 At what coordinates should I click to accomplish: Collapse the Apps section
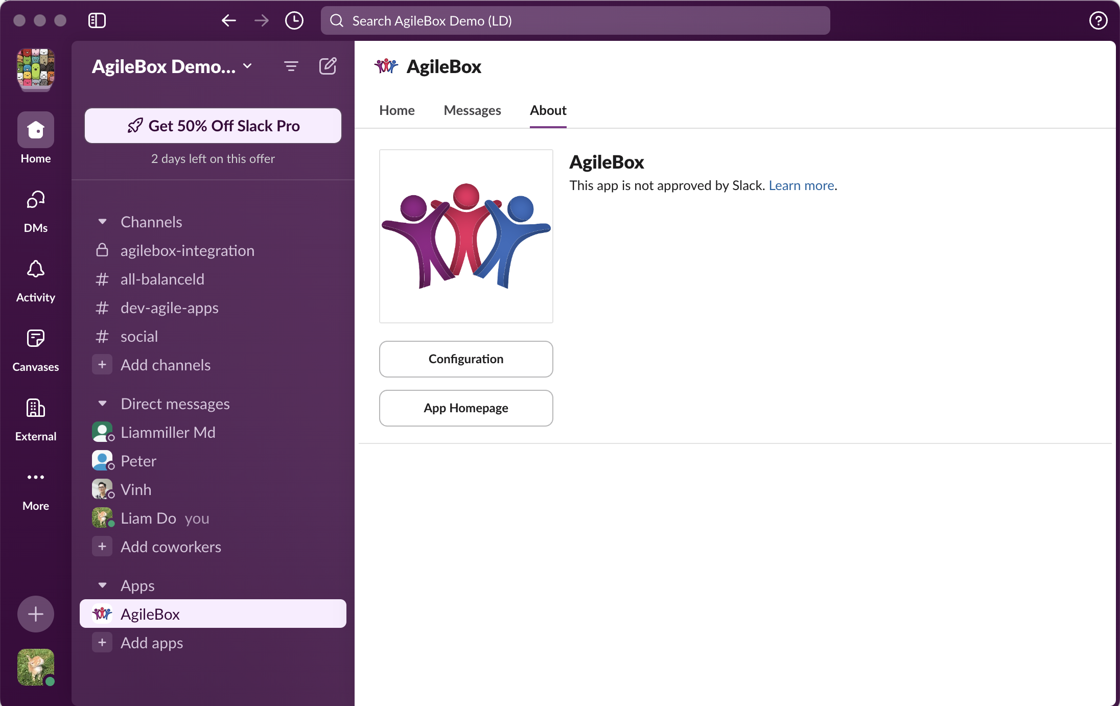(x=102, y=585)
